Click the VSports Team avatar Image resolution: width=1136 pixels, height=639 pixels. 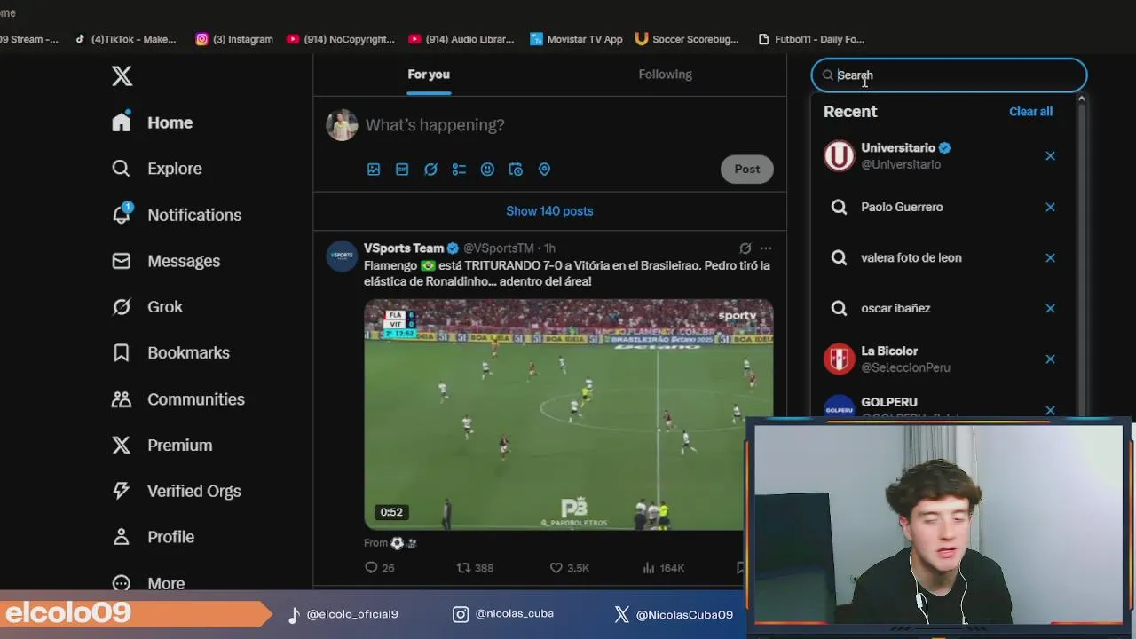coord(342,256)
